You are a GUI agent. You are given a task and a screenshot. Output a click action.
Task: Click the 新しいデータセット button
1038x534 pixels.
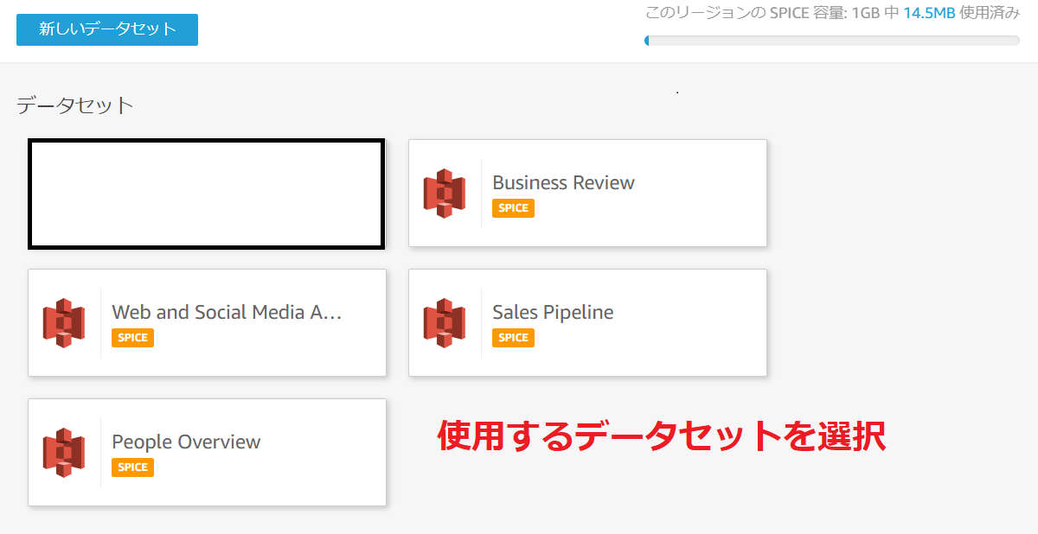(107, 29)
